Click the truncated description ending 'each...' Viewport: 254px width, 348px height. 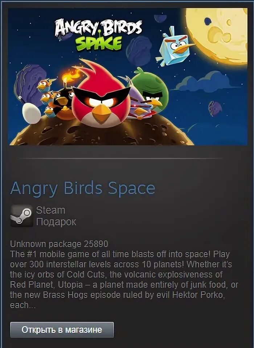(x=23, y=305)
